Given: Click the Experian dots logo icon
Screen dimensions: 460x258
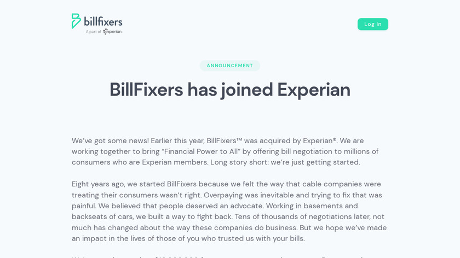Looking at the screenshot, I should tap(105, 32).
